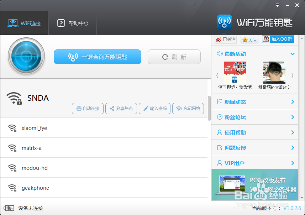This screenshot has width=305, height=215.
Task: Click the network list scrollbar thumb
Action: pyautogui.click(x=209, y=108)
